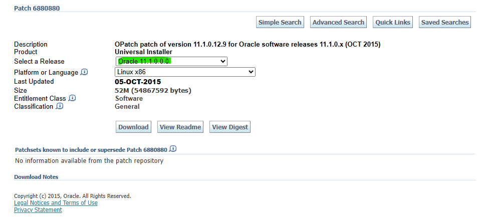Click the 05-OCT-2015 last updated date
Viewport: 486px width, 217px height.
point(138,82)
